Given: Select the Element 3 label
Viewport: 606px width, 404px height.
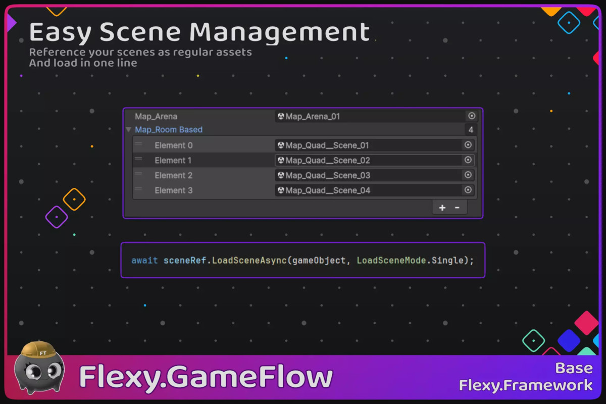Looking at the screenshot, I should click(173, 190).
